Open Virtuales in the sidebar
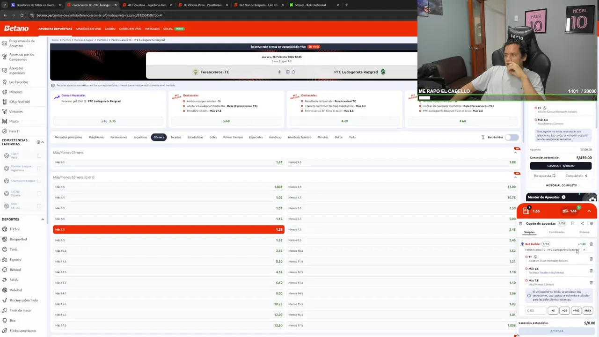 coord(16,111)
